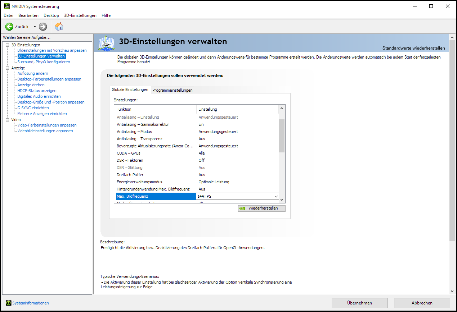This screenshot has width=457, height=312.
Task: Click the Wiederherstellen button
Action: [x=262, y=208]
